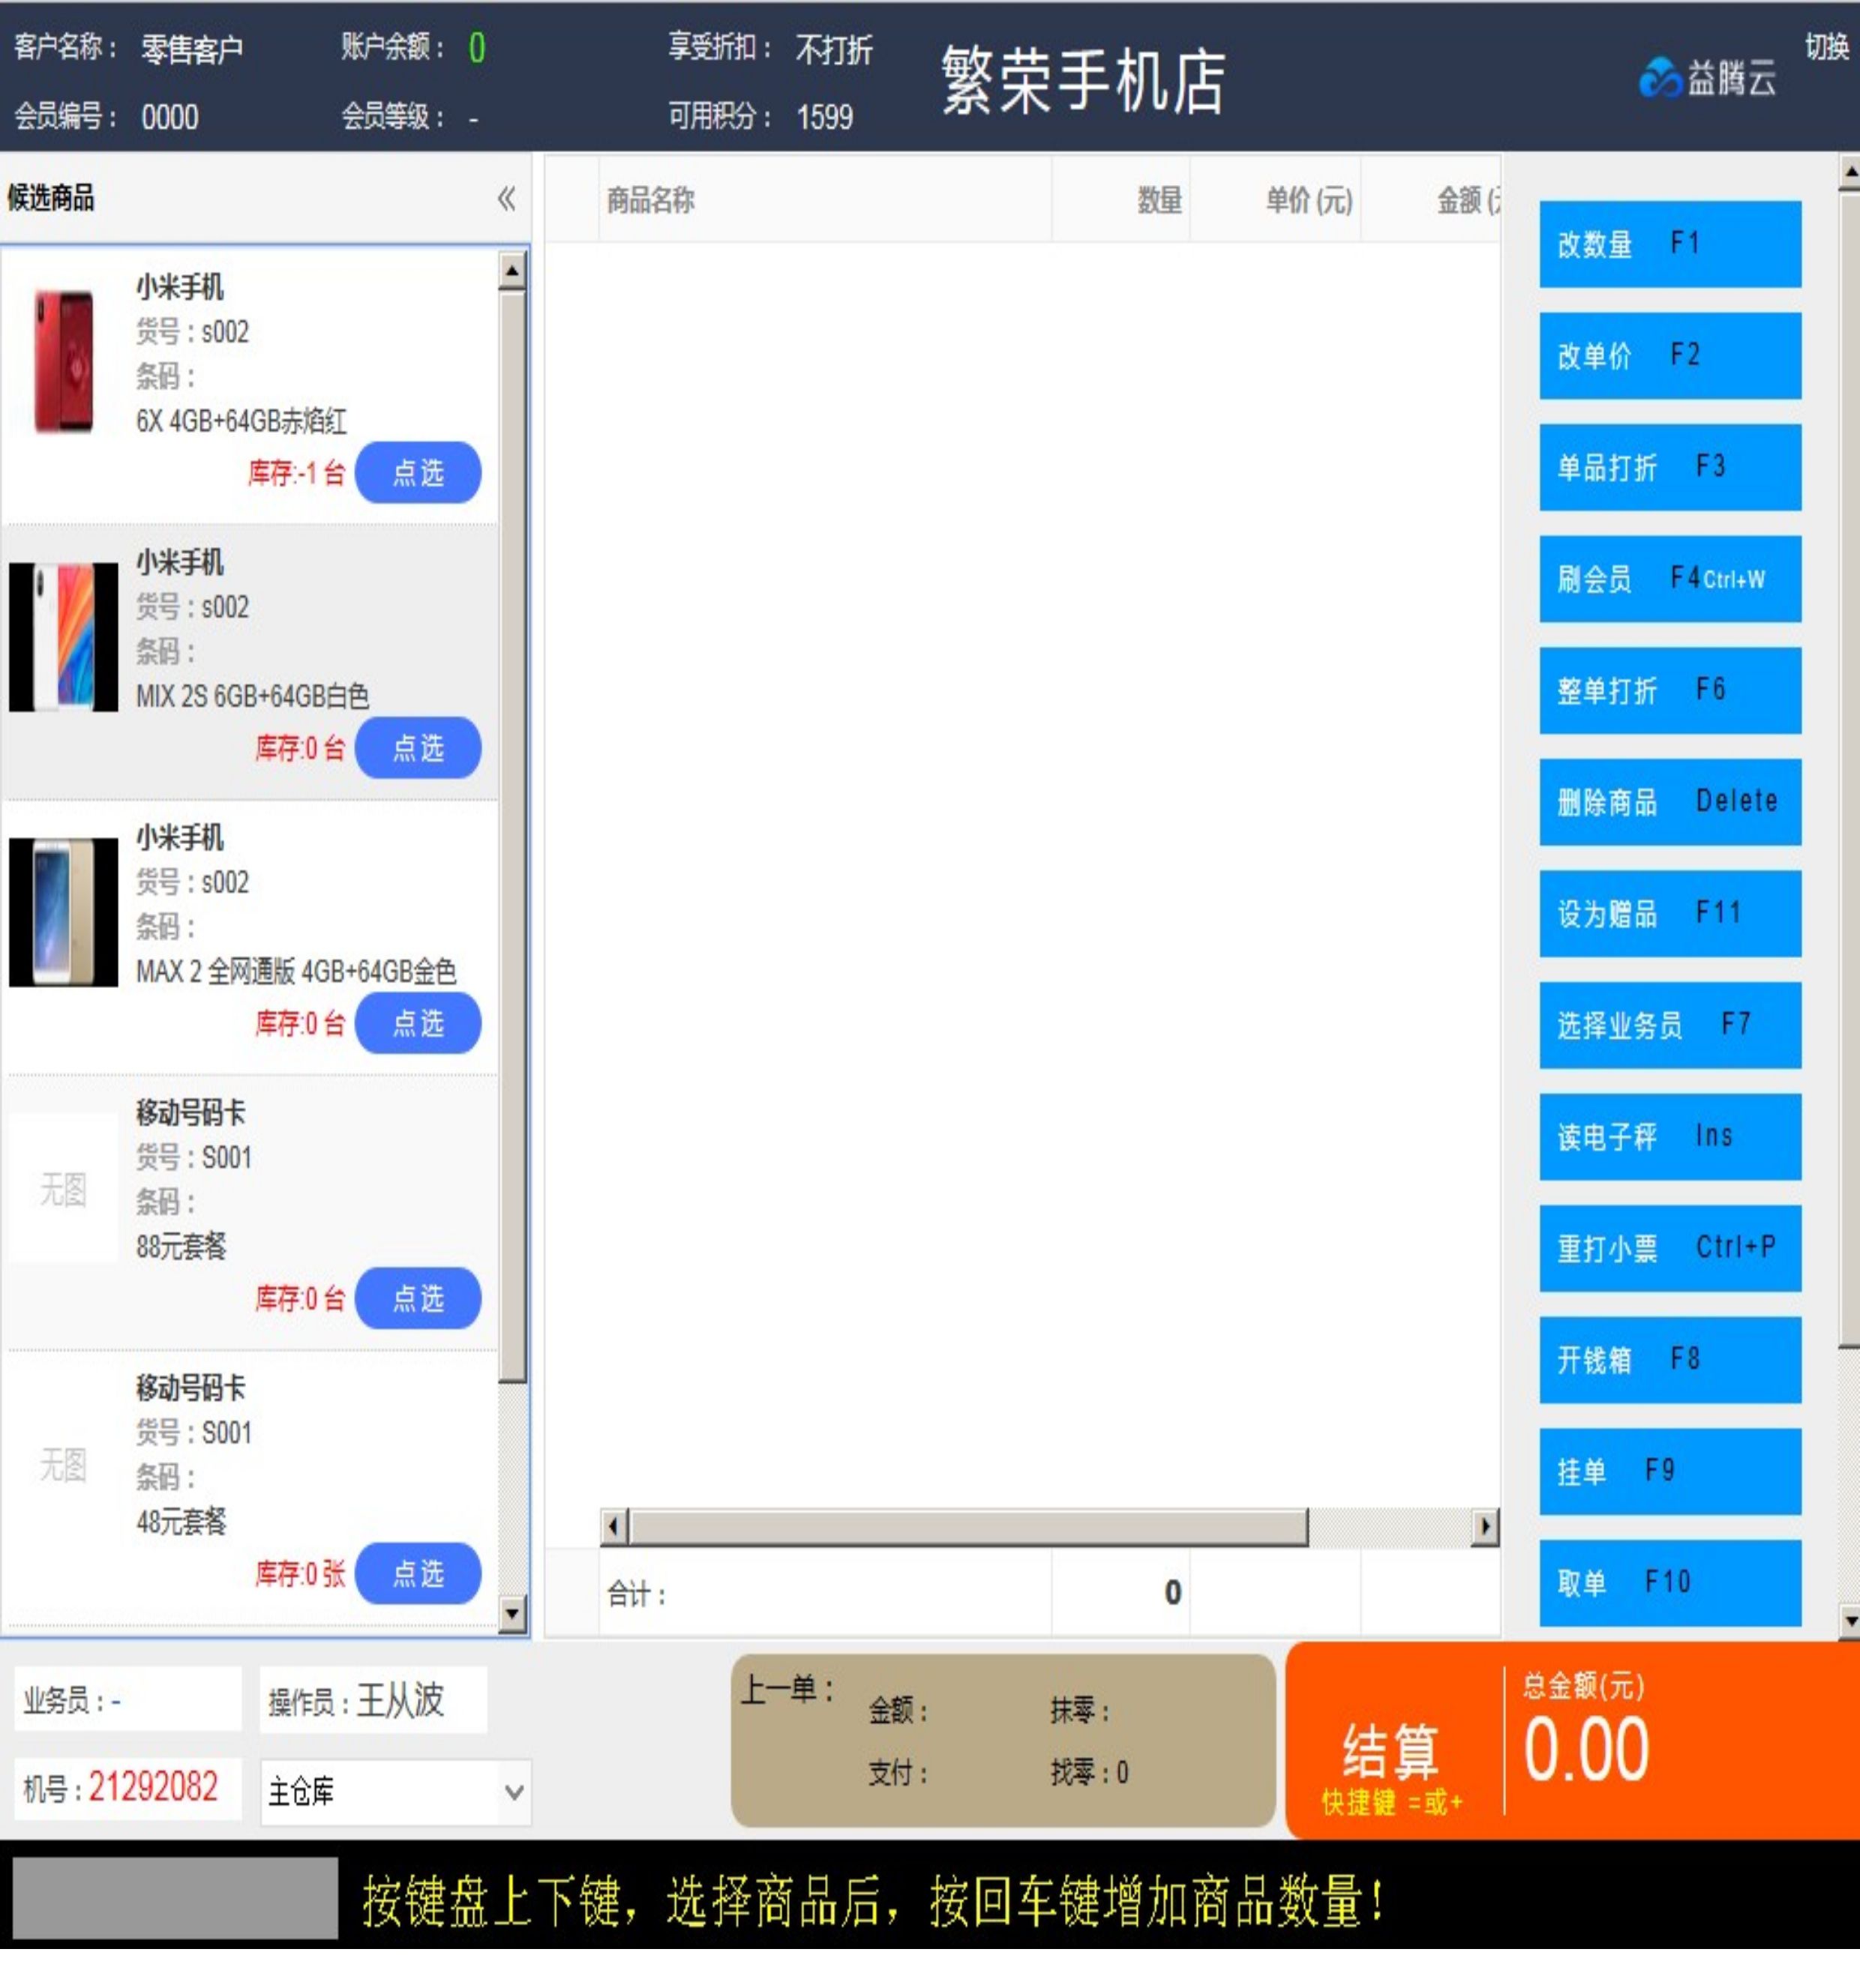Screen dimensions: 1860x1988
Task: Click 改数量 F1 button
Action: click(x=1670, y=244)
